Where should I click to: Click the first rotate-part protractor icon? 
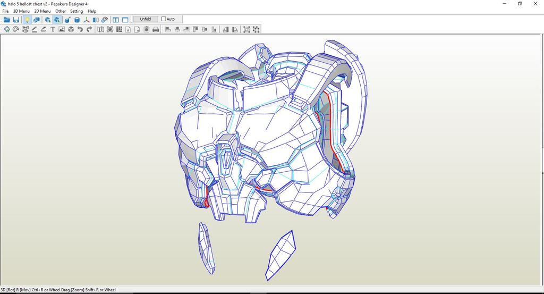click(x=226, y=29)
